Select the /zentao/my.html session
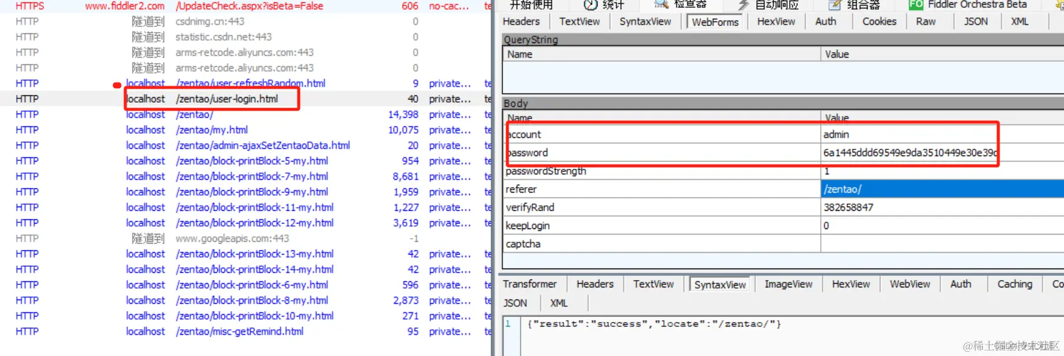This screenshot has height=356, width=1064. tap(246, 129)
